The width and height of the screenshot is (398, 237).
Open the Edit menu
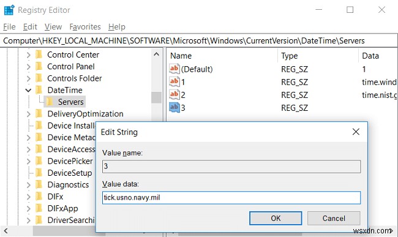click(x=30, y=27)
